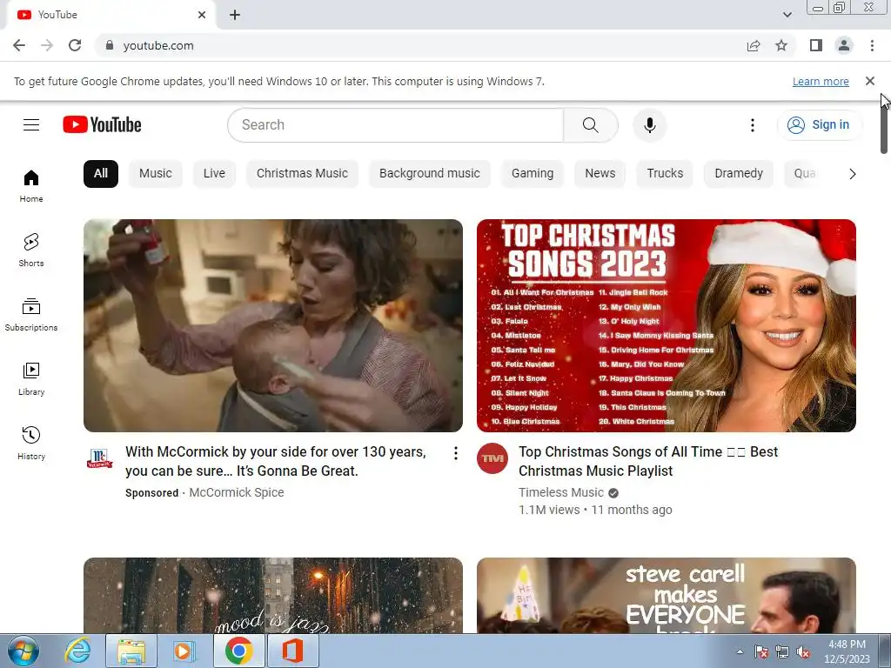
Task: Click the YouTube search input field
Action: pyautogui.click(x=396, y=125)
